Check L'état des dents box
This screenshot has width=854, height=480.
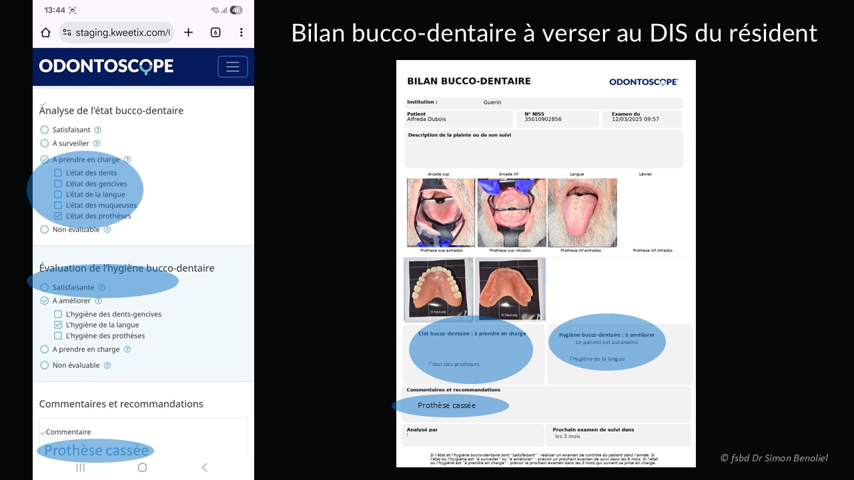pos(58,173)
